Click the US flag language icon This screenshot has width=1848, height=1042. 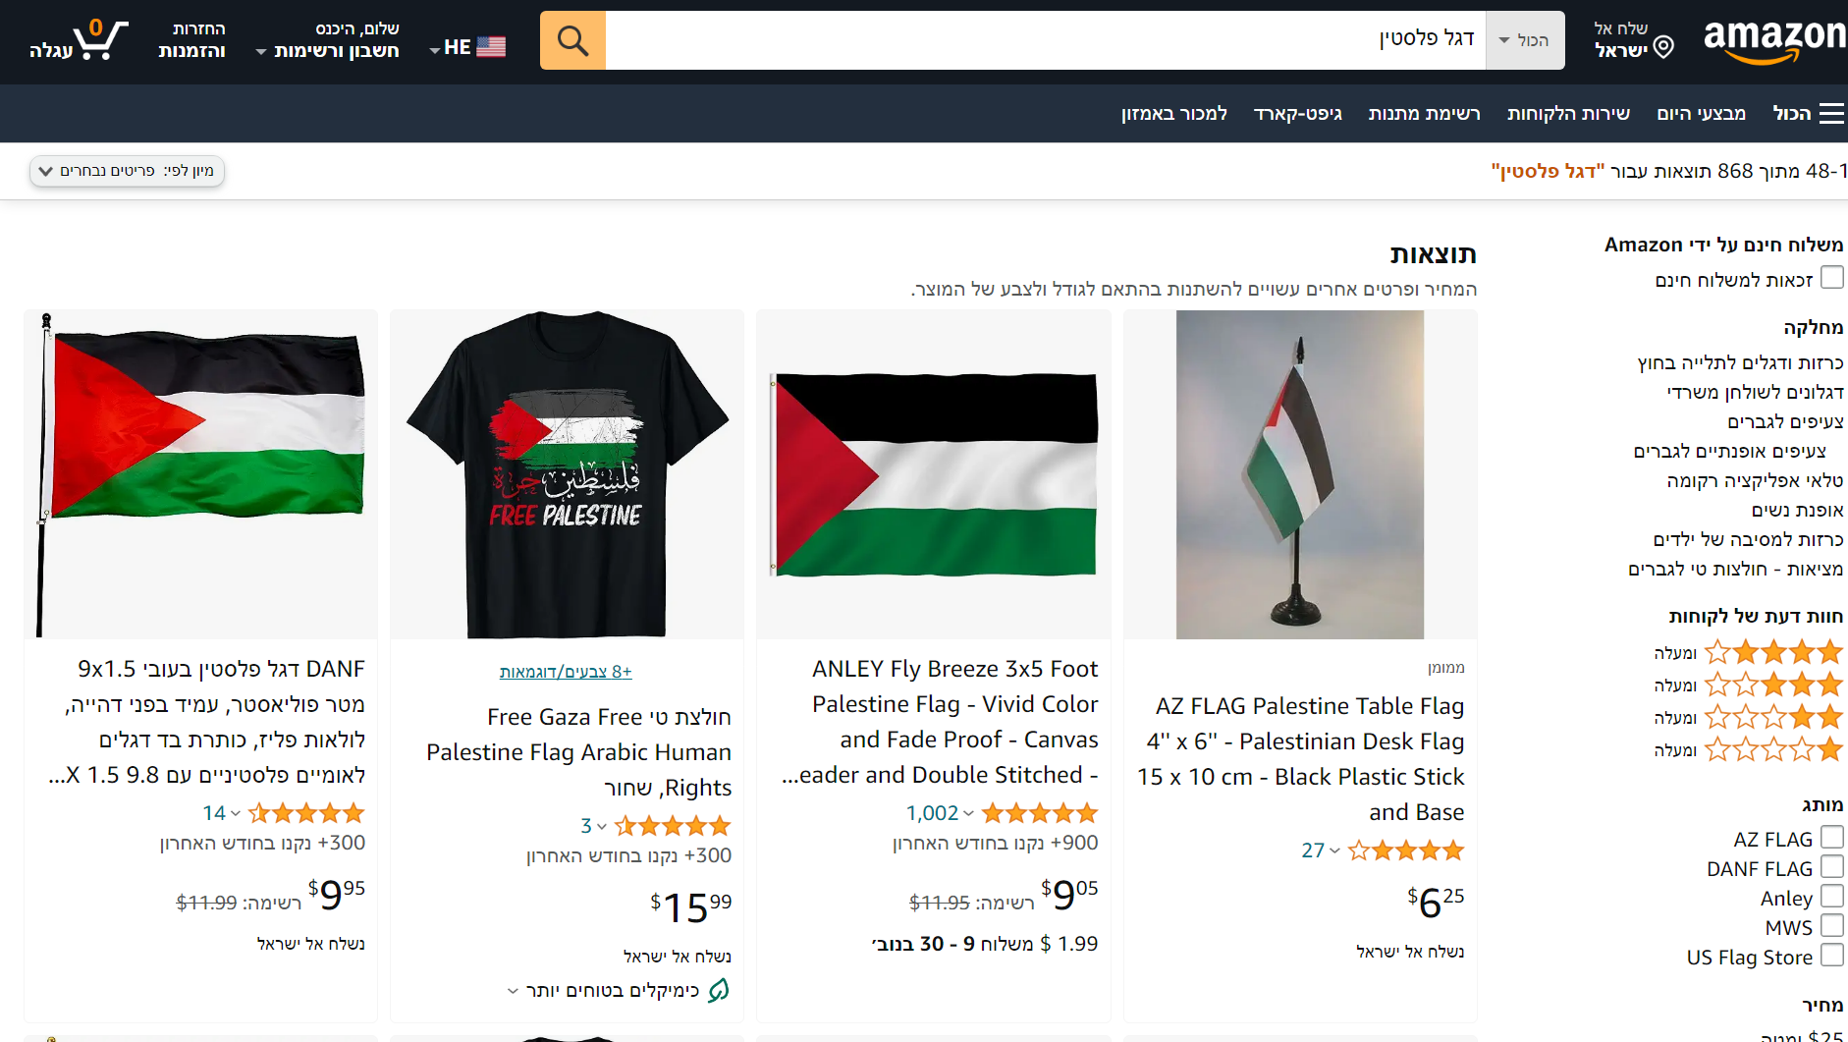491,47
